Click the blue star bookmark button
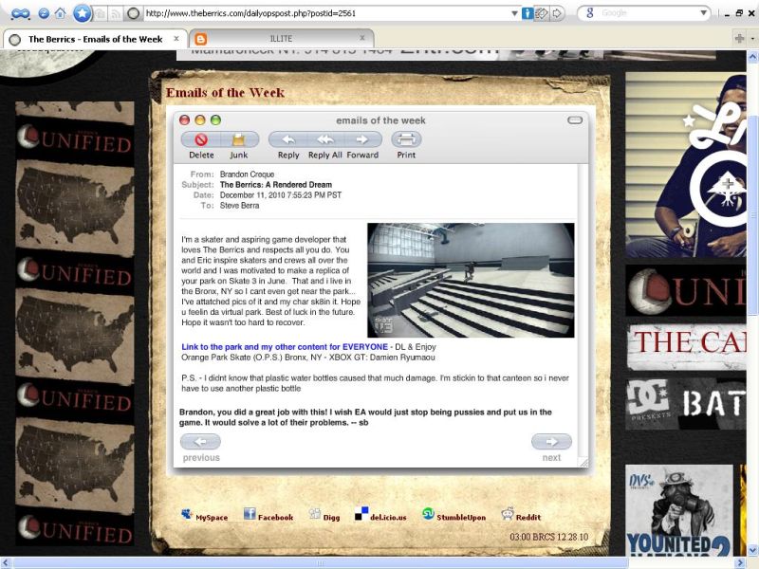This screenshot has width=759, height=569. click(82, 13)
